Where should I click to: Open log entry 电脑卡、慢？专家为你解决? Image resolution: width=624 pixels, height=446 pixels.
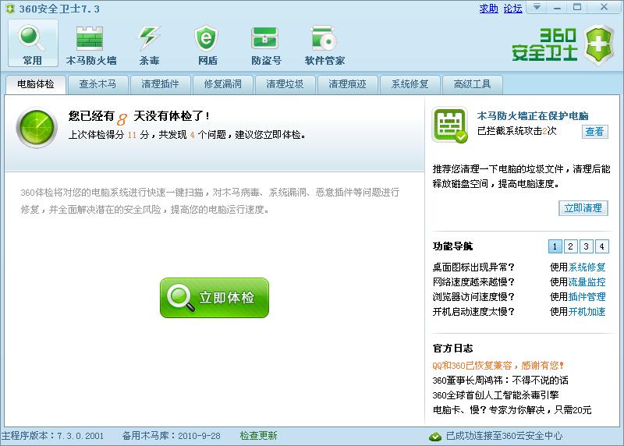click(x=512, y=410)
